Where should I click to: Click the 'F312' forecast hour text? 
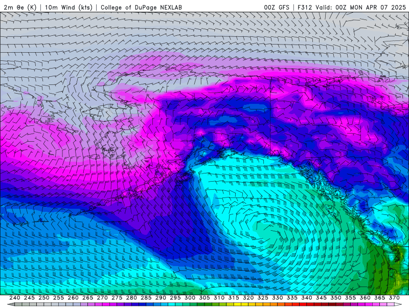point(305,7)
